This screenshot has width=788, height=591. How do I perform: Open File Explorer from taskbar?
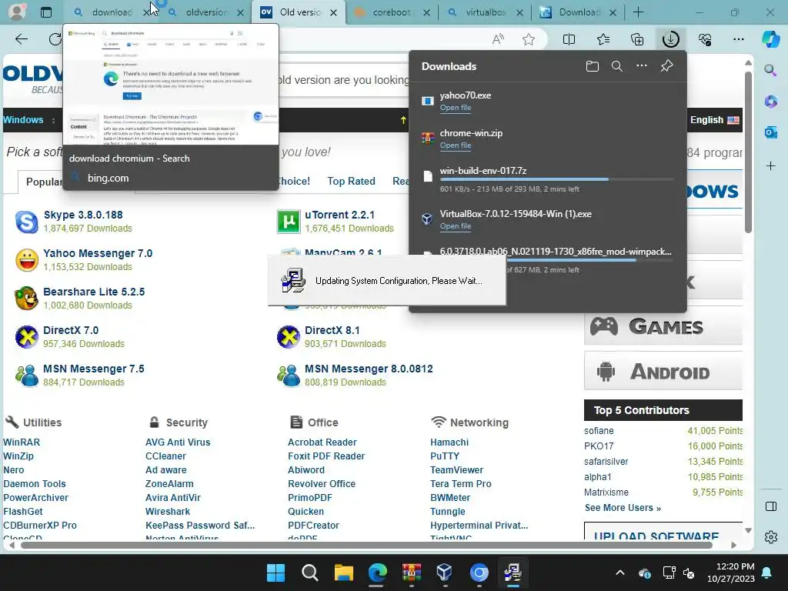click(344, 573)
